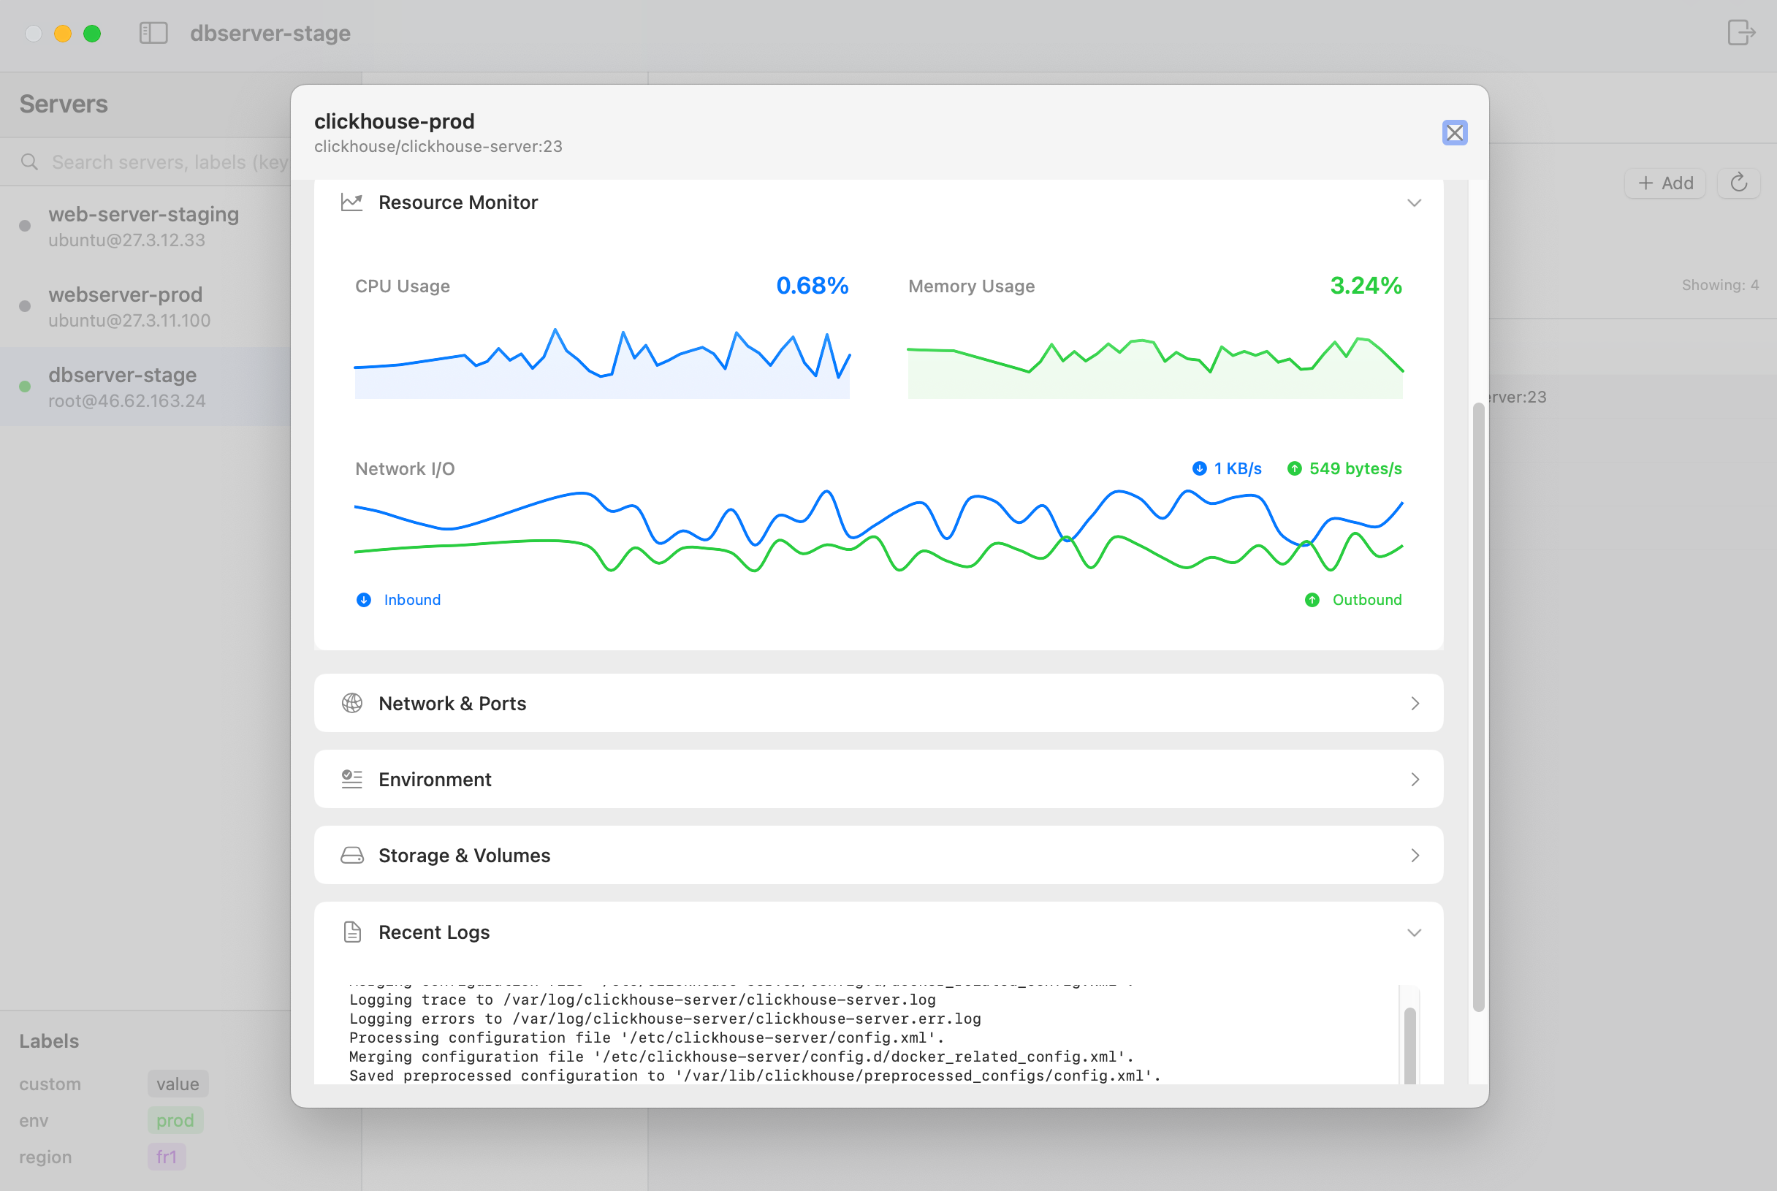Click the dbserver-stage window title

[x=270, y=33]
